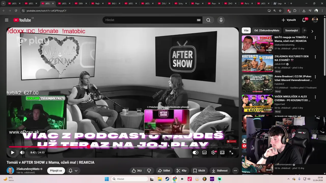Click the browser address bar URL
This screenshot has height=183, width=326.
(46, 11)
